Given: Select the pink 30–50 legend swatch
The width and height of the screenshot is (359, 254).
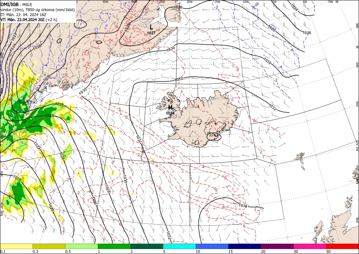Looking at the screenshot, I should (x=310, y=246).
